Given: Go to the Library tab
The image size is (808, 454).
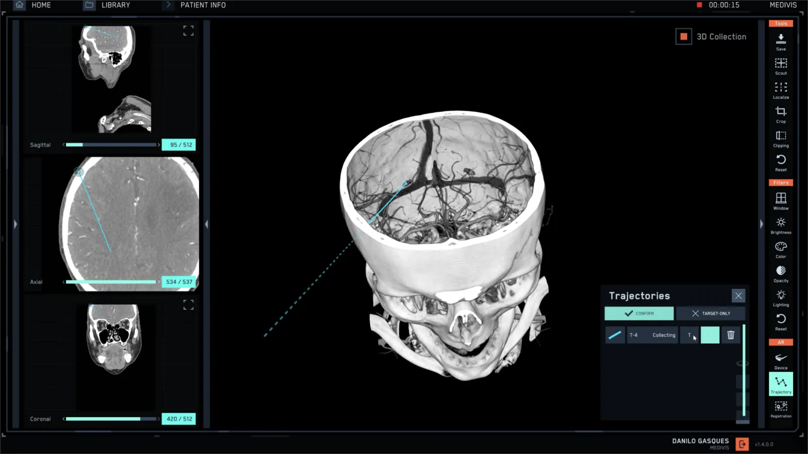Looking at the screenshot, I should pyautogui.click(x=108, y=5).
